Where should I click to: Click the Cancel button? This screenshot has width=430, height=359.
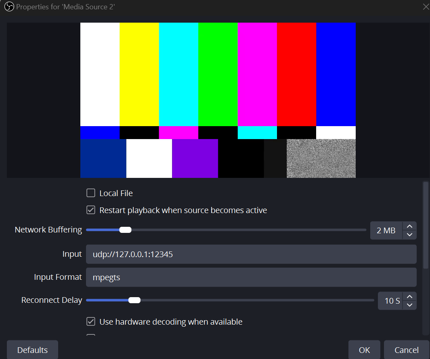407,350
